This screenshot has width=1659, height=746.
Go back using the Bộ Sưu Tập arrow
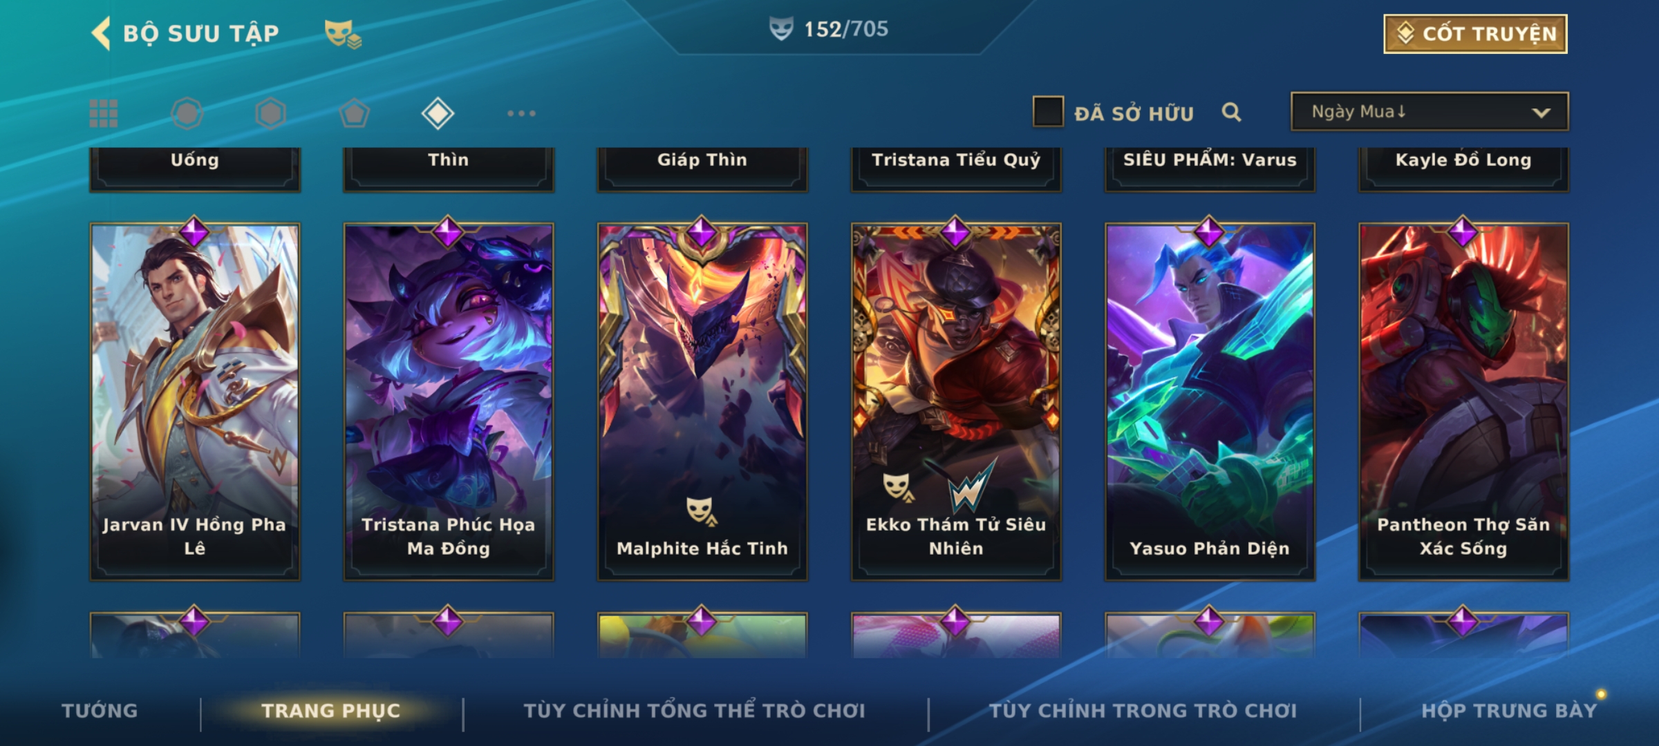click(x=102, y=34)
